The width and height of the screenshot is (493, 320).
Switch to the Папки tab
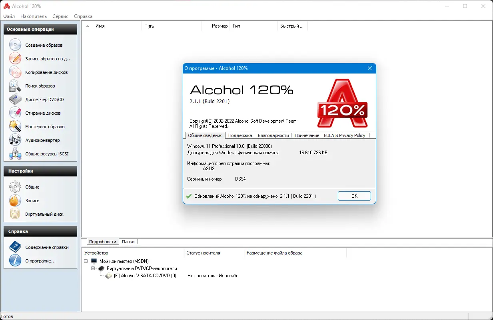coord(128,242)
